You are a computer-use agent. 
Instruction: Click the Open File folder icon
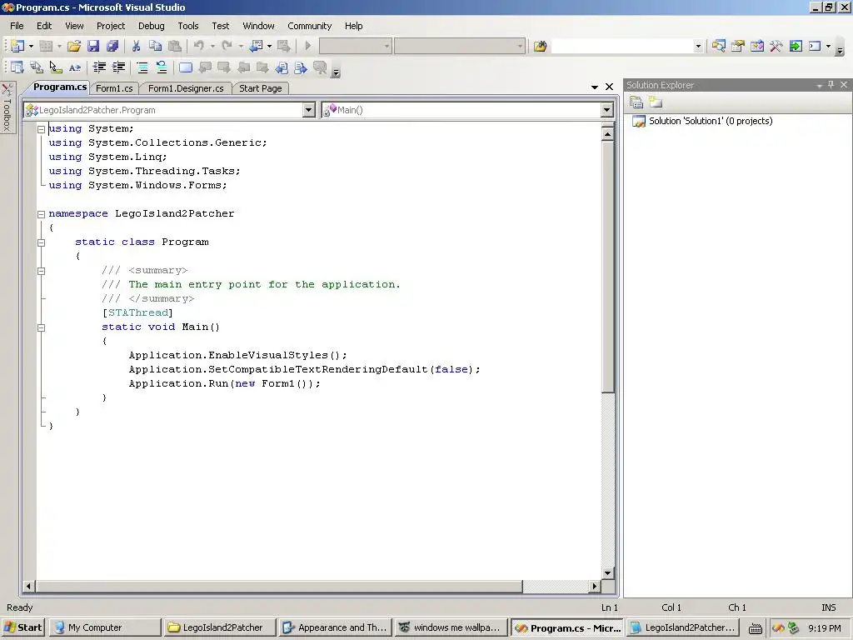point(74,47)
